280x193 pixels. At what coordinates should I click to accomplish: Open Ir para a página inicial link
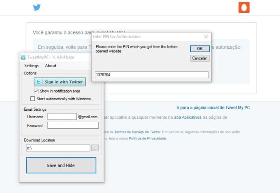[213, 107]
